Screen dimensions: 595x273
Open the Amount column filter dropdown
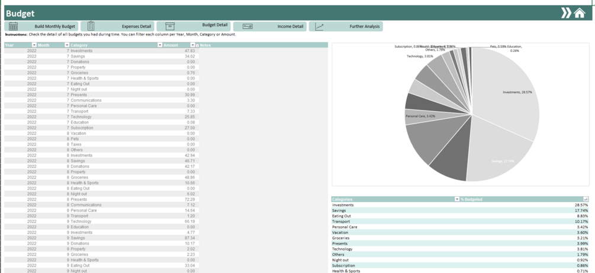coord(192,45)
